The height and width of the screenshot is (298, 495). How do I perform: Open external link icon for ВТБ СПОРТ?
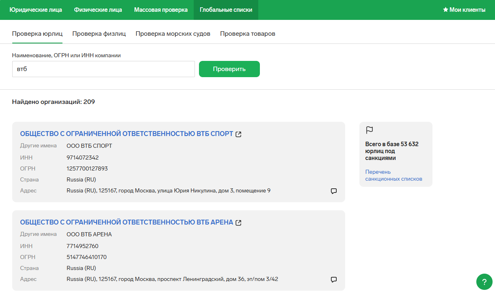(x=239, y=134)
